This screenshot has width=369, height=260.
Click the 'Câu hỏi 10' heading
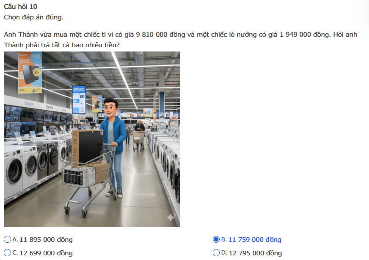tap(20, 7)
